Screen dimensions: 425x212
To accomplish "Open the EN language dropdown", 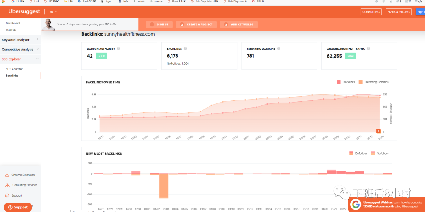I will 53,12.
